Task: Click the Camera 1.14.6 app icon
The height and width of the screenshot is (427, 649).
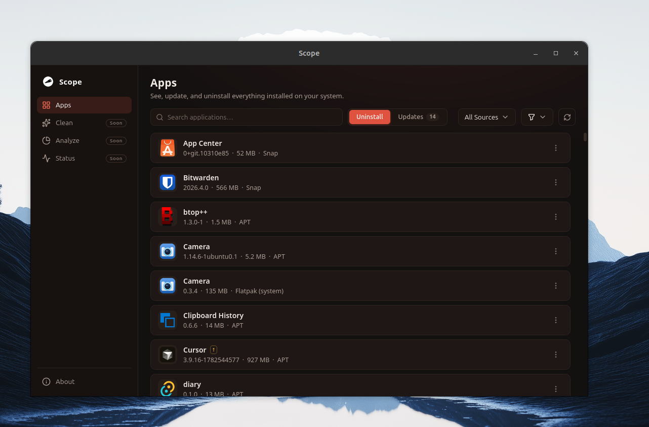Action: pyautogui.click(x=168, y=251)
